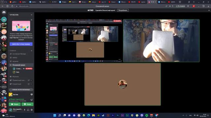Click the discord.com address field
Image resolution: width=211 pixels, height=118 pixels.
24,6
